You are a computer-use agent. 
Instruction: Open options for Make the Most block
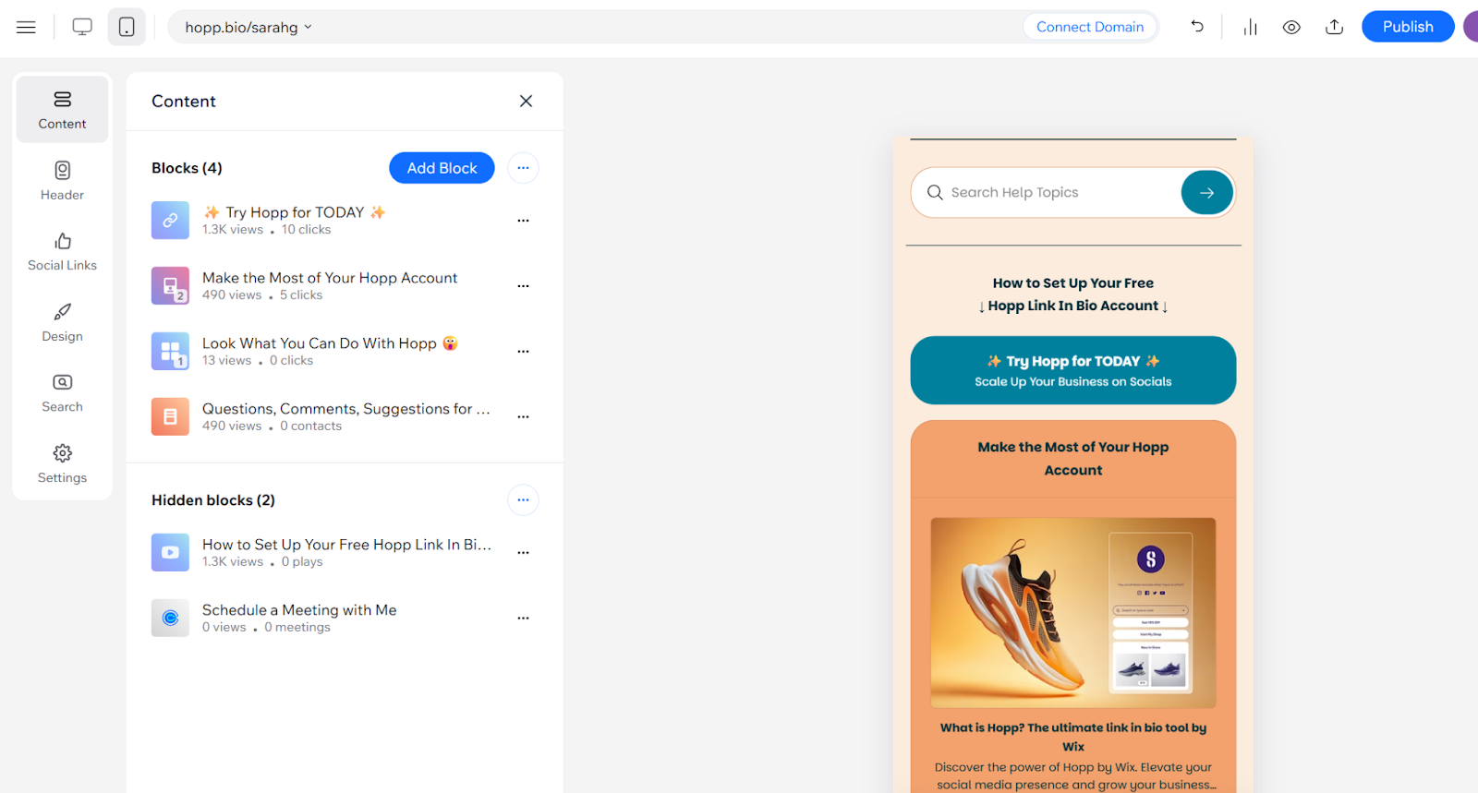(x=523, y=286)
